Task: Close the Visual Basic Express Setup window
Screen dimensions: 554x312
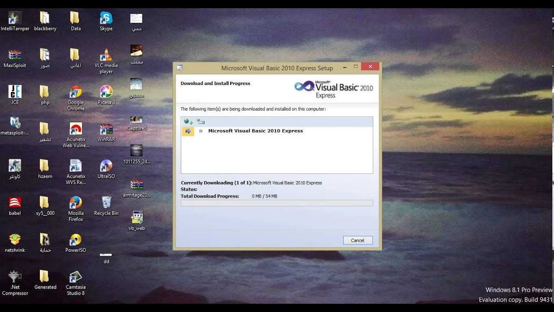Action: pos(370,67)
